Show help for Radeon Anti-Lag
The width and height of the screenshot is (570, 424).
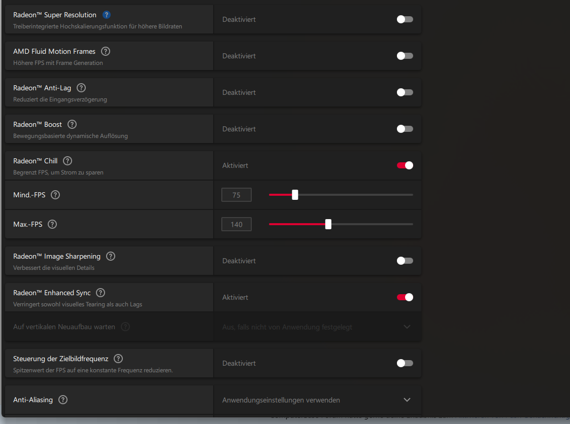click(81, 88)
